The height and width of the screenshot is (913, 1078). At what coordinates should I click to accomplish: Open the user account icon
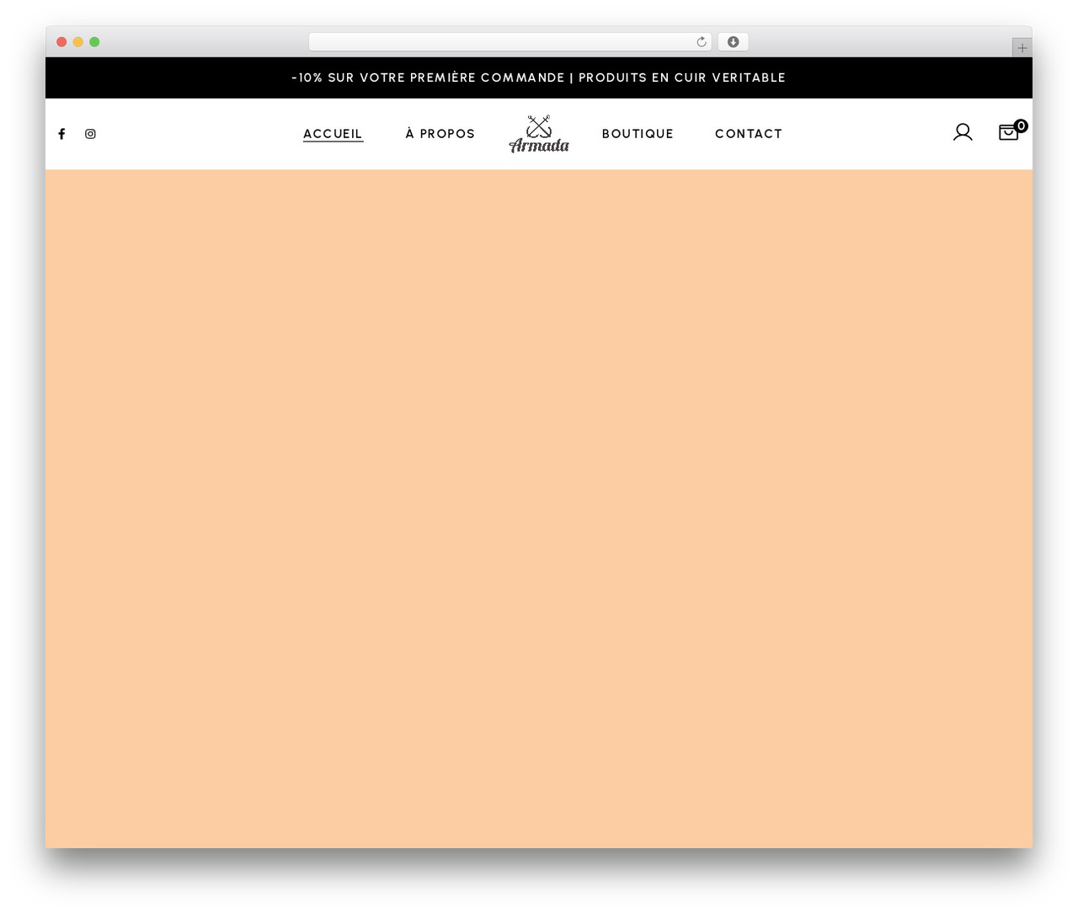pos(963,132)
